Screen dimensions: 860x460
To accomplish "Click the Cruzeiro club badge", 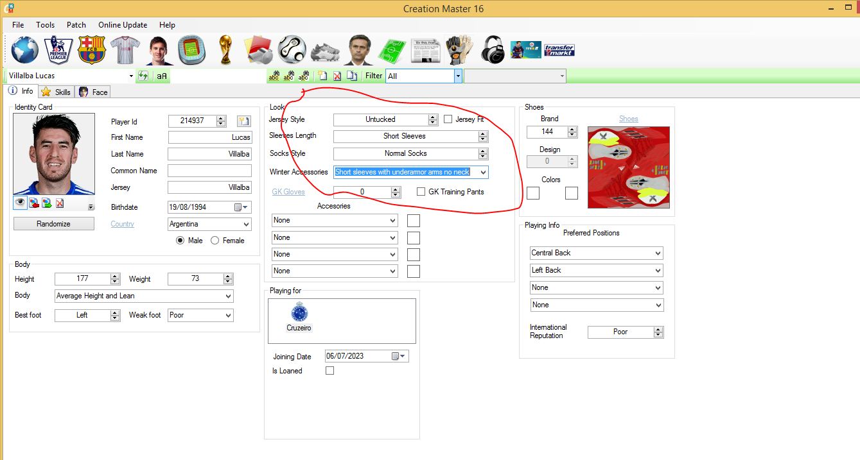I will pyautogui.click(x=299, y=312).
